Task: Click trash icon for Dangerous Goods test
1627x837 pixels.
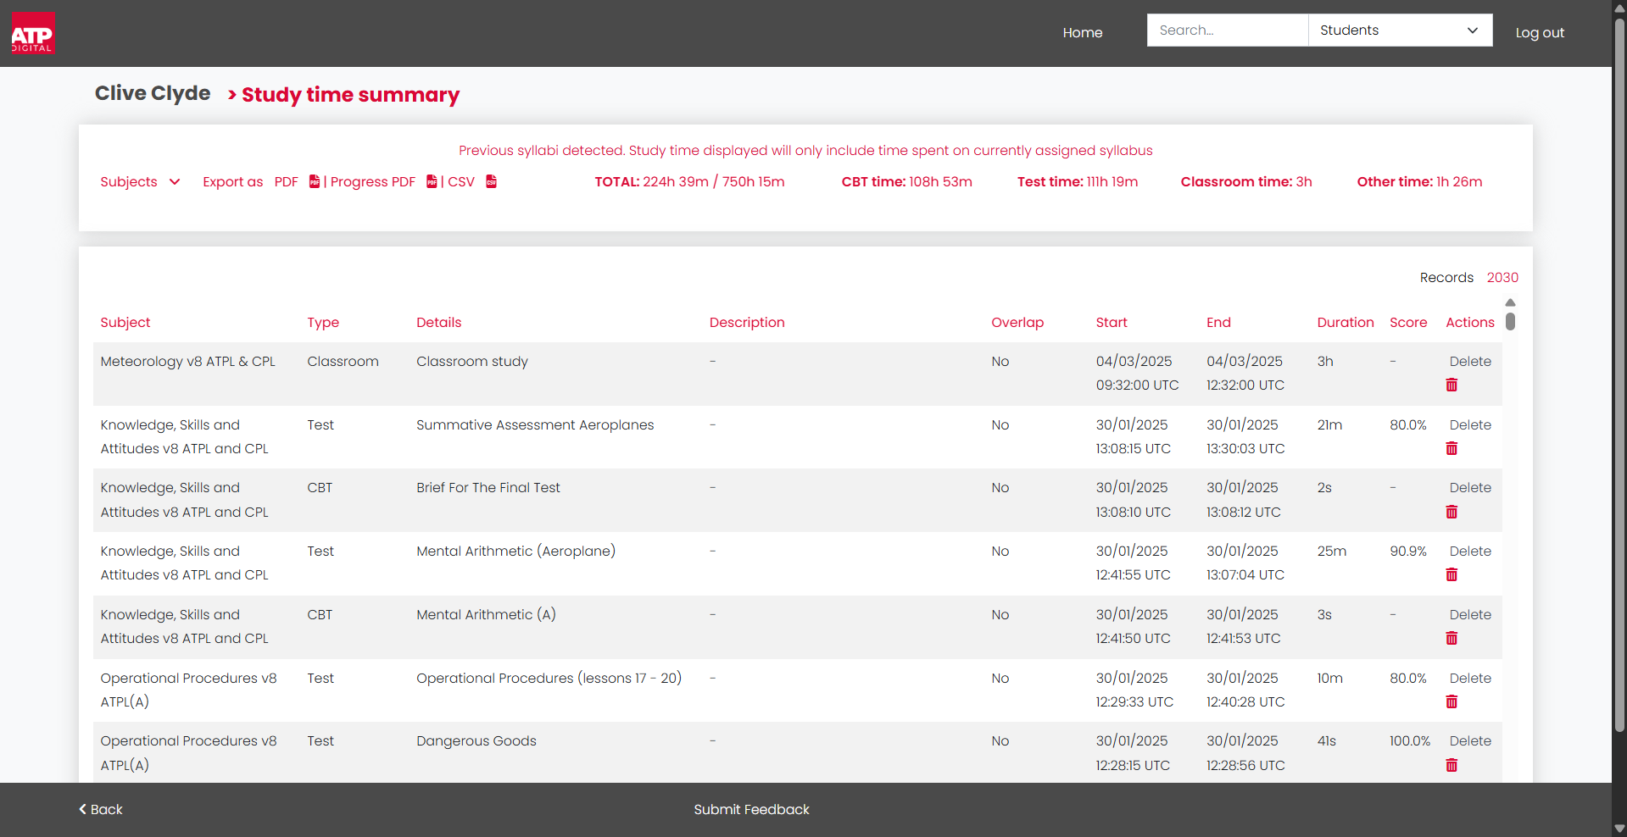Action: [1451, 765]
